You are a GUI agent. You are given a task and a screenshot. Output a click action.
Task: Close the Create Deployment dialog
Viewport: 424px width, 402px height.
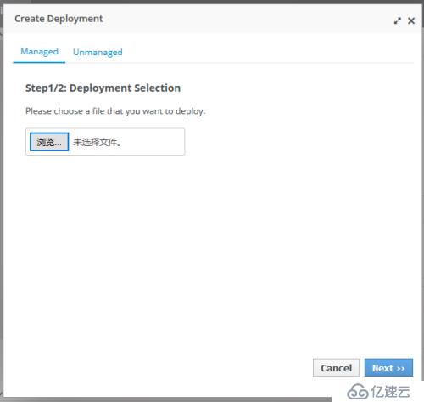click(x=411, y=20)
